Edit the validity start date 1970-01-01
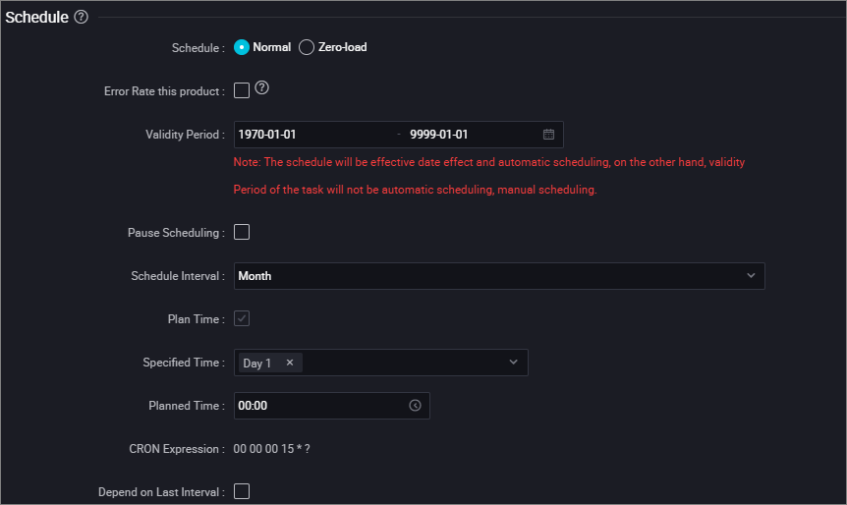847x505 pixels. [267, 135]
